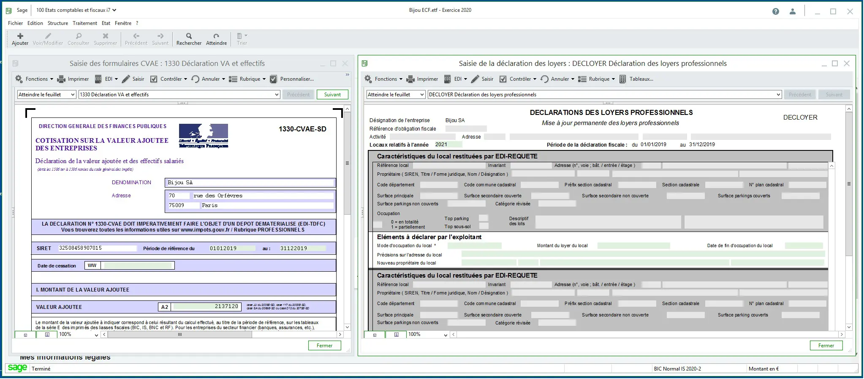The image size is (864, 379).
Task: Click the Ajouter plus icon
Action: tap(20, 36)
